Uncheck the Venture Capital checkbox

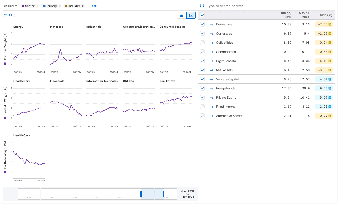[x=202, y=79]
